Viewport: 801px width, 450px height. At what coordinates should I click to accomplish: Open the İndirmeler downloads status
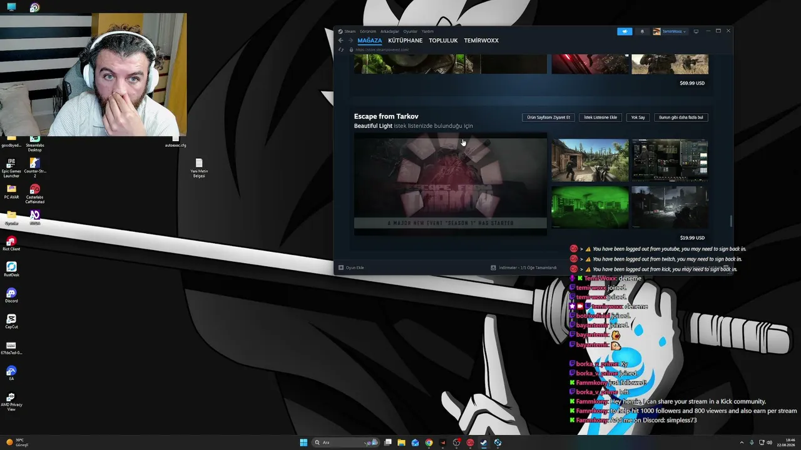pyautogui.click(x=524, y=267)
